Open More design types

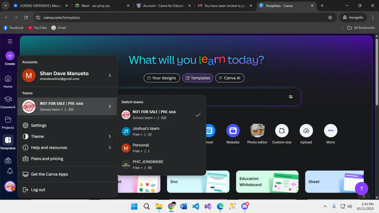(331, 134)
